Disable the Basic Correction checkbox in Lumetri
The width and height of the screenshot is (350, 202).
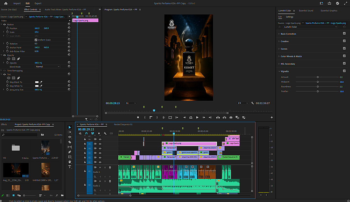(x=344, y=34)
